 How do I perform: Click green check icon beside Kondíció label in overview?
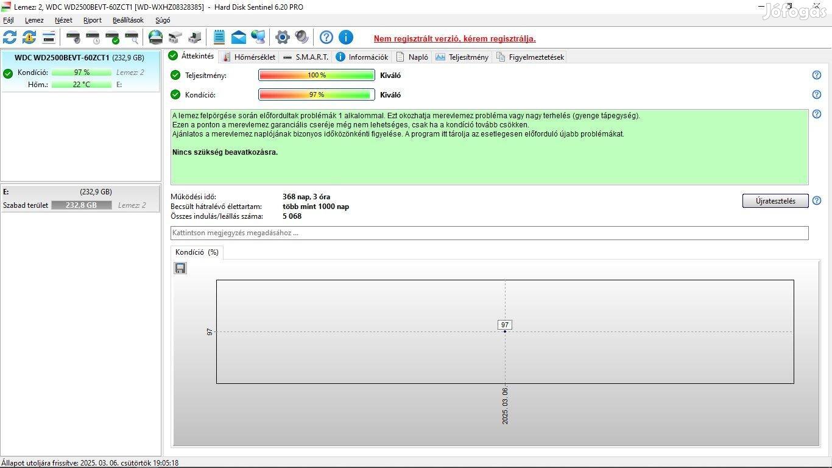point(175,94)
